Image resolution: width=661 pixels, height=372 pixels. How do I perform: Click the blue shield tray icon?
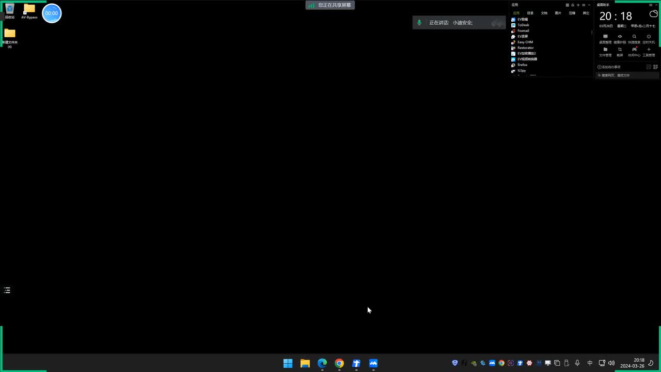coord(455,363)
